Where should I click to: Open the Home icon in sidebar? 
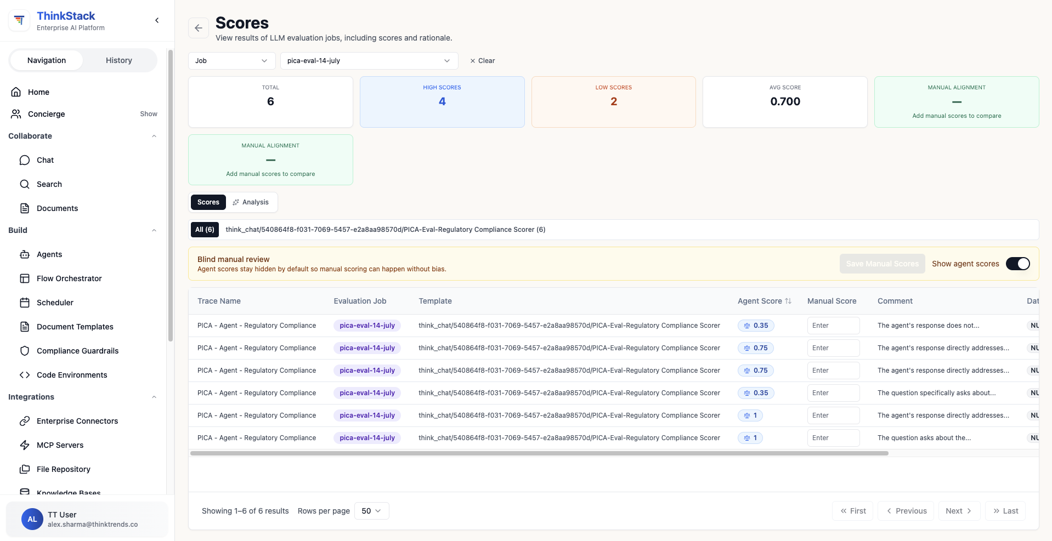[16, 92]
